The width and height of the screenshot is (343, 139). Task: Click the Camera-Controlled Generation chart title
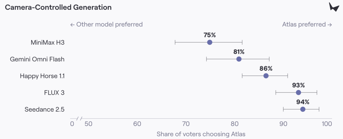click(58, 7)
